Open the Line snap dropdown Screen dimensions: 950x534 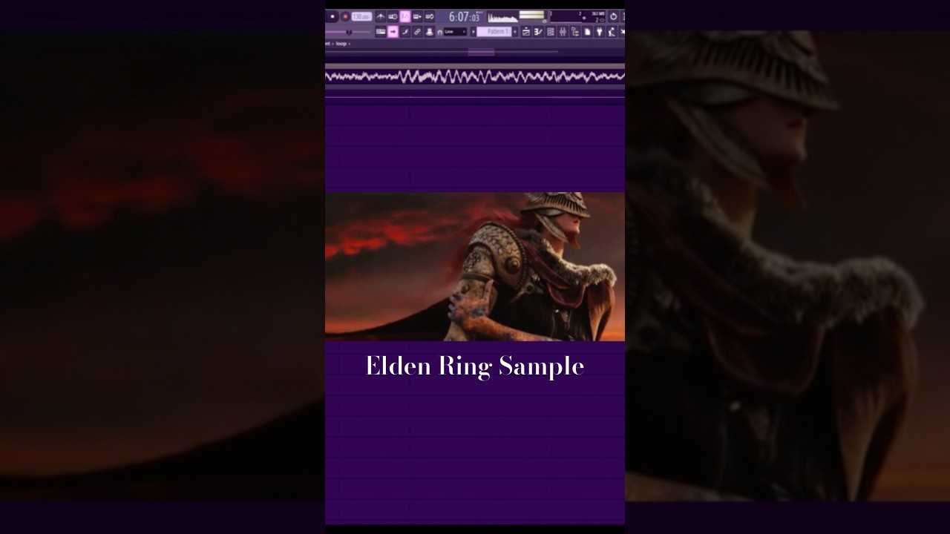click(x=455, y=32)
